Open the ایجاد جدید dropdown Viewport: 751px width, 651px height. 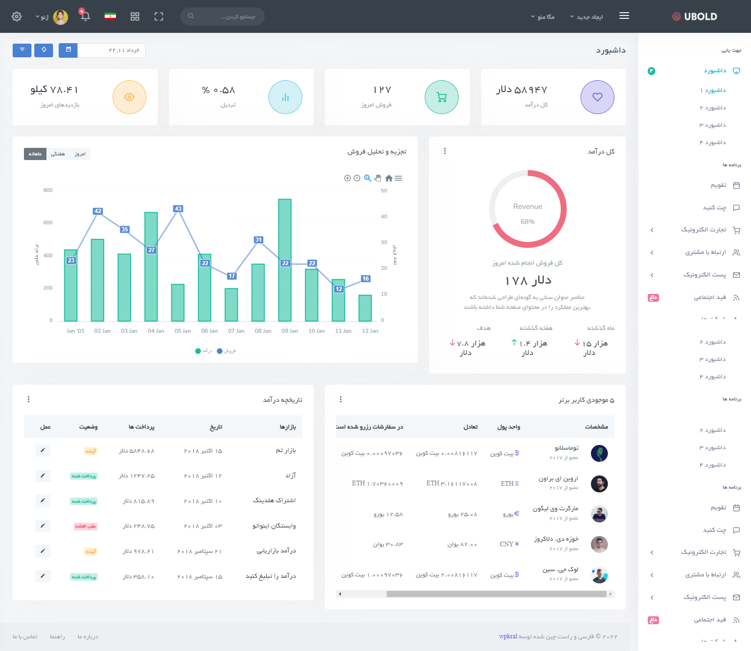click(x=586, y=17)
